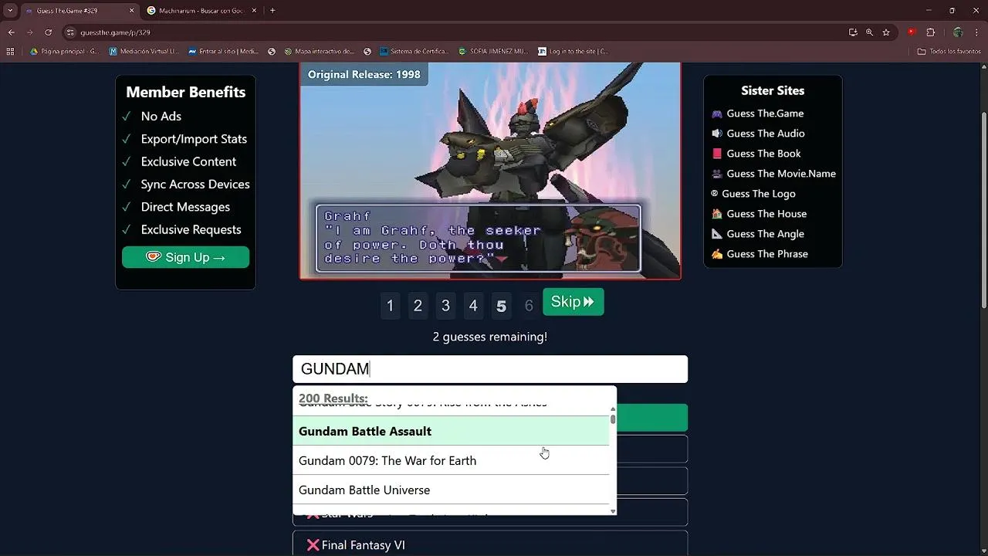Viewport: 988px width, 556px height.
Task: Open the zoom magnifier icon in address bar
Action: click(x=869, y=32)
